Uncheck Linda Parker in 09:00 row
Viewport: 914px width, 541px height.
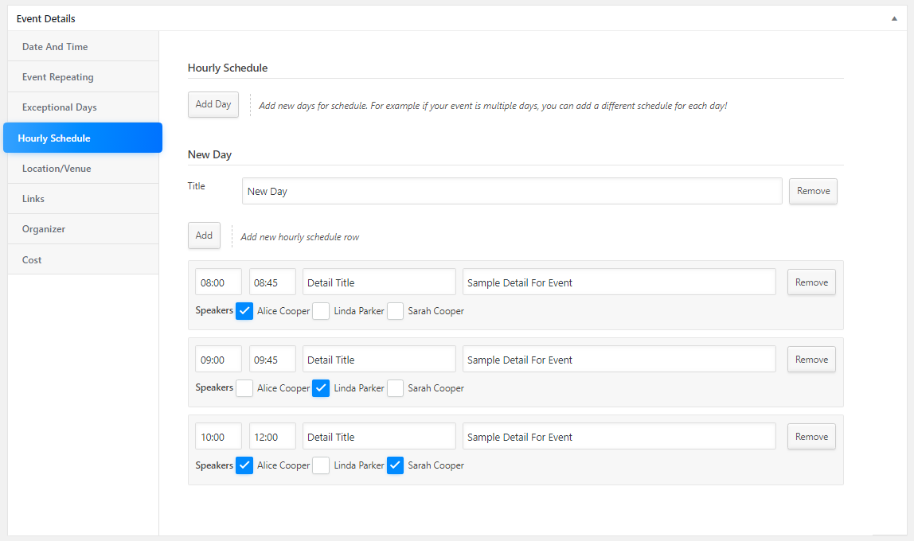[321, 388]
